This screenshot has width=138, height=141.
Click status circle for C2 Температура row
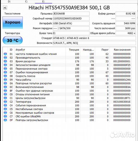(x=5, y=102)
